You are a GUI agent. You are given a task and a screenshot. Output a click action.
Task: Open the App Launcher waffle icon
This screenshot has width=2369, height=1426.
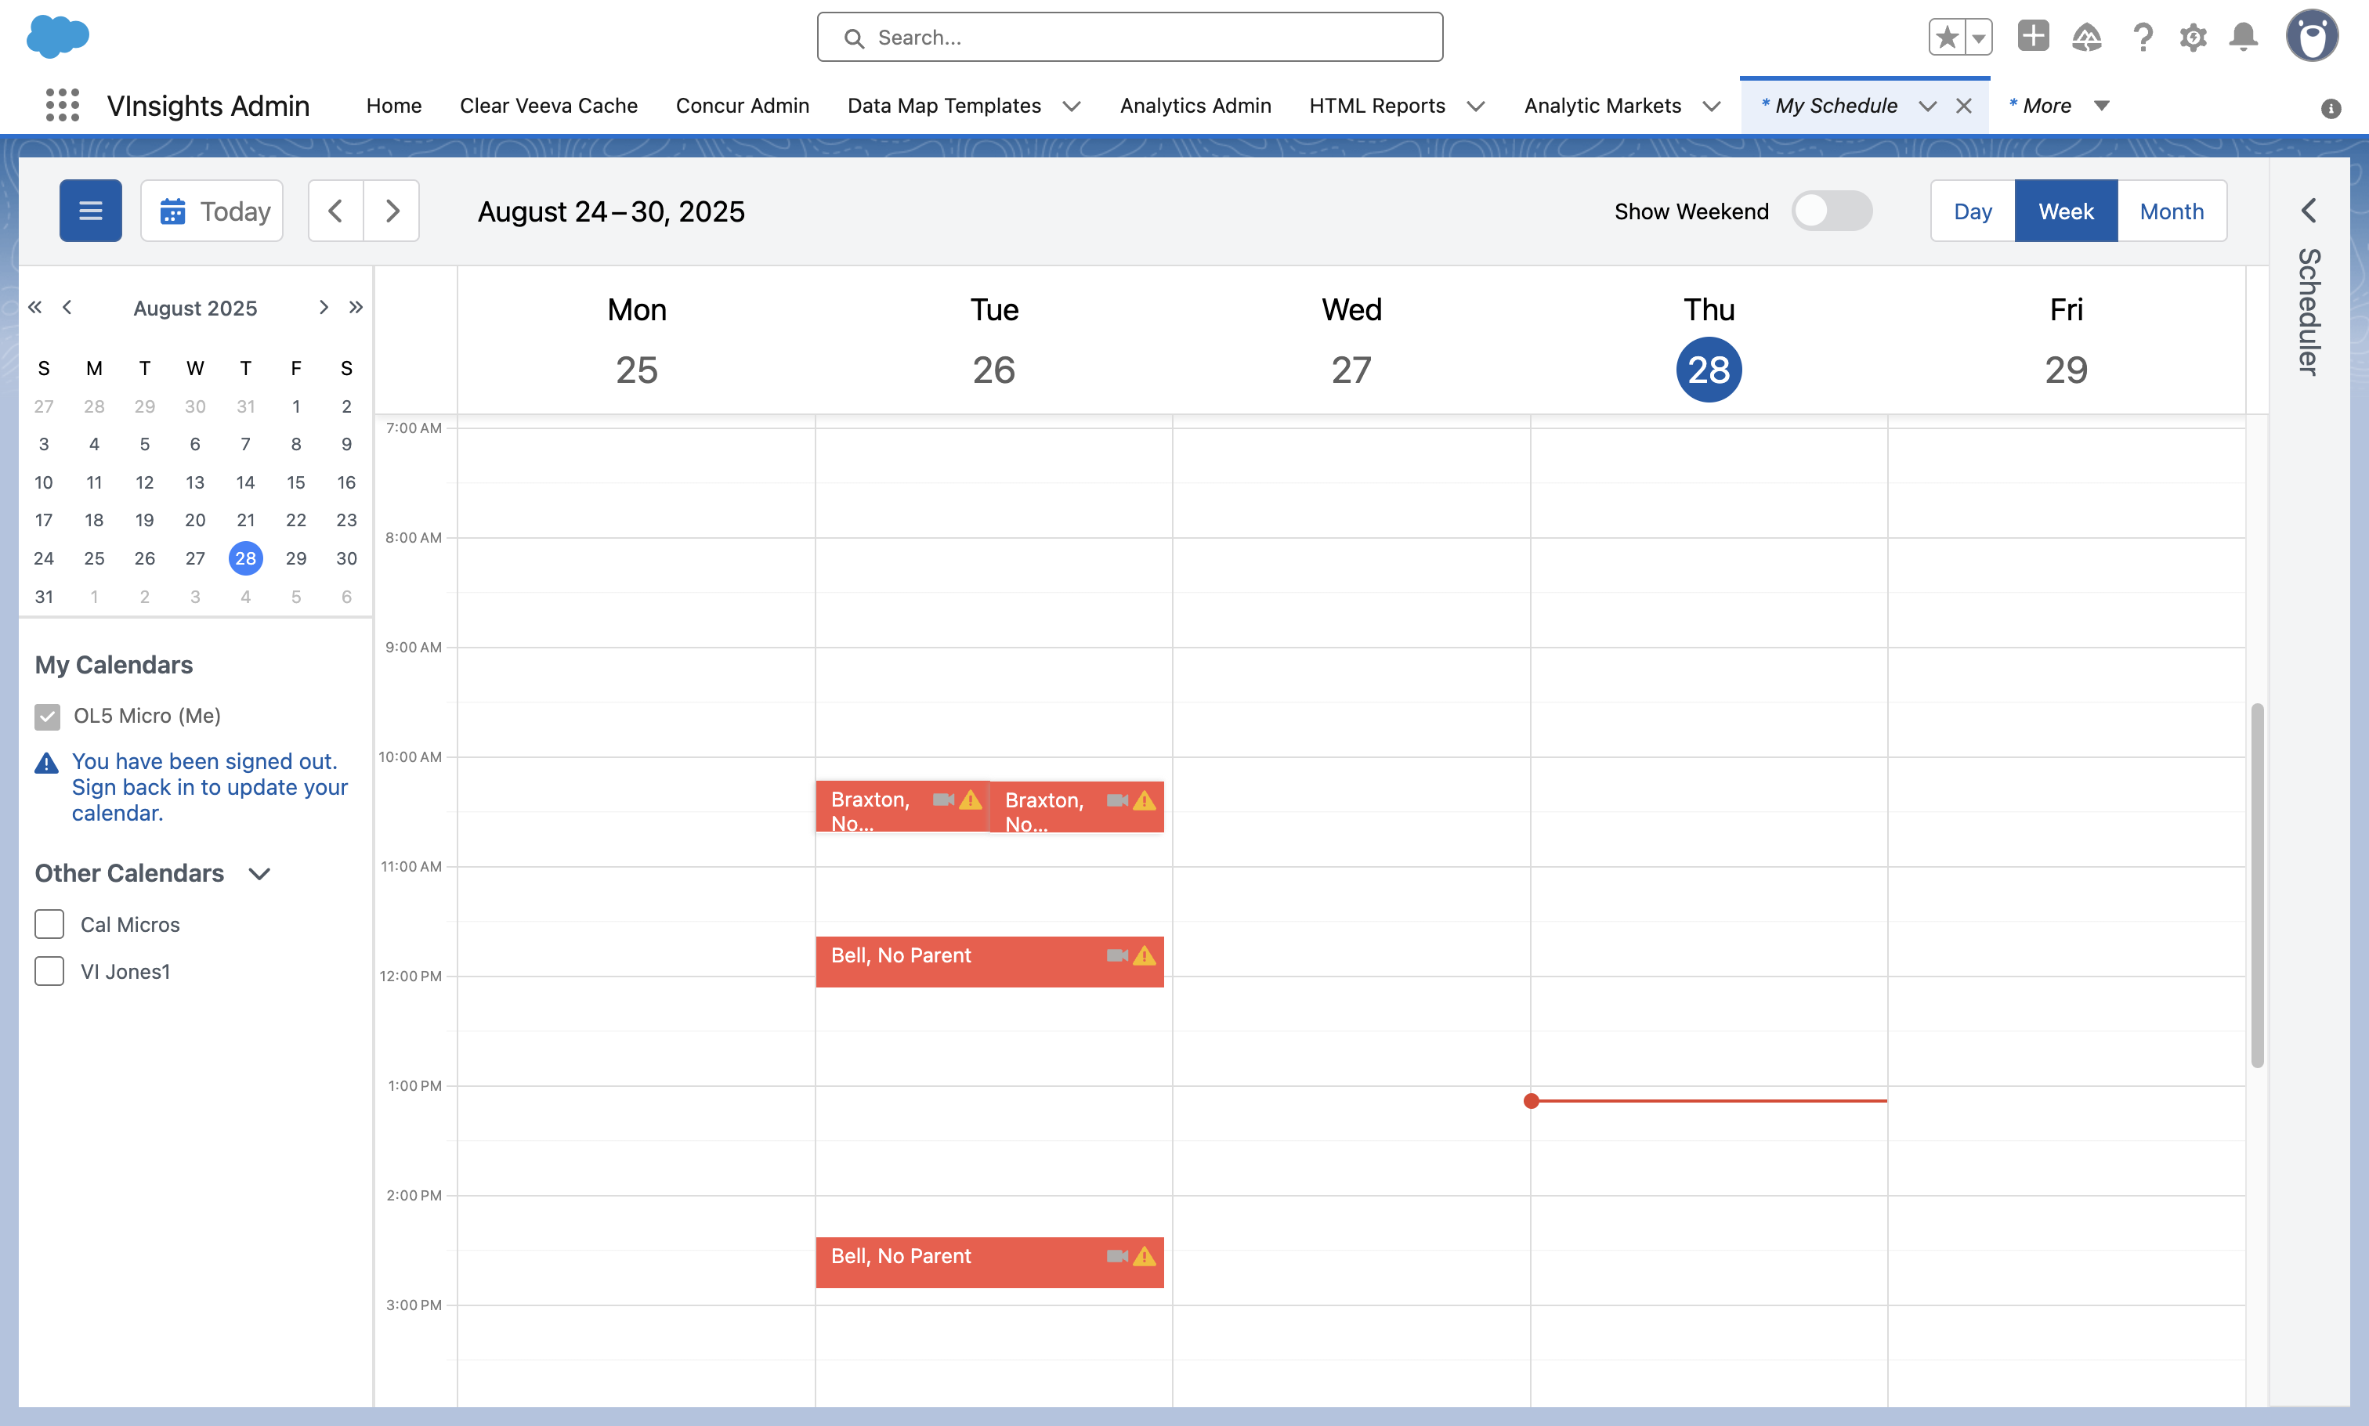[62, 105]
